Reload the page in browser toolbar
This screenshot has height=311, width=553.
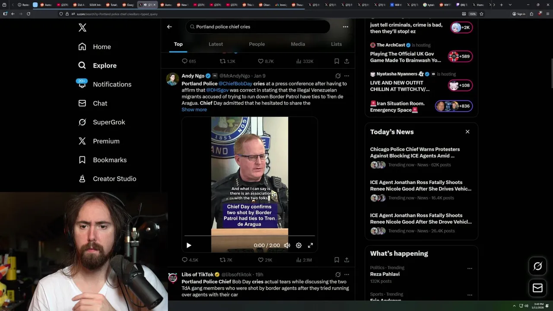pos(29,14)
